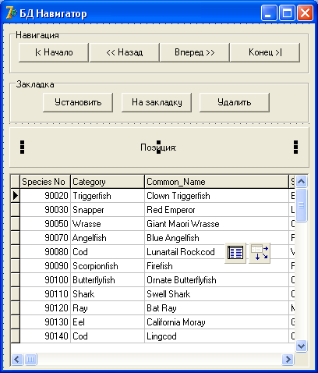Select 'Lingcod' cell

pyautogui.click(x=217, y=336)
